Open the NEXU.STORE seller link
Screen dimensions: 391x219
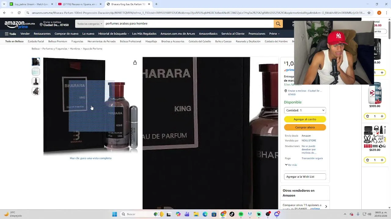(309, 141)
